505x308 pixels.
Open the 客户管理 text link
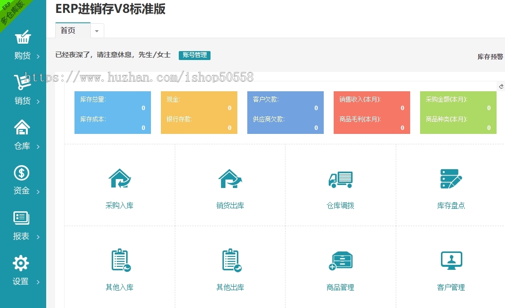(451, 287)
